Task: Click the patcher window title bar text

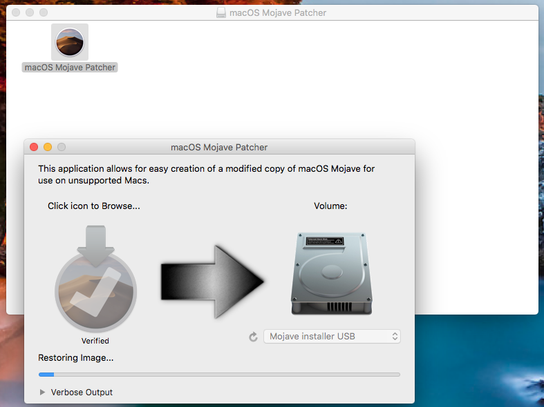Action: click(x=219, y=147)
